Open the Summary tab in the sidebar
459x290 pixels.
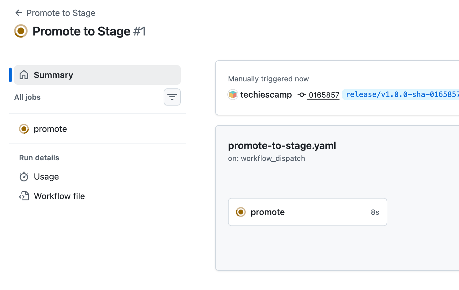click(53, 75)
